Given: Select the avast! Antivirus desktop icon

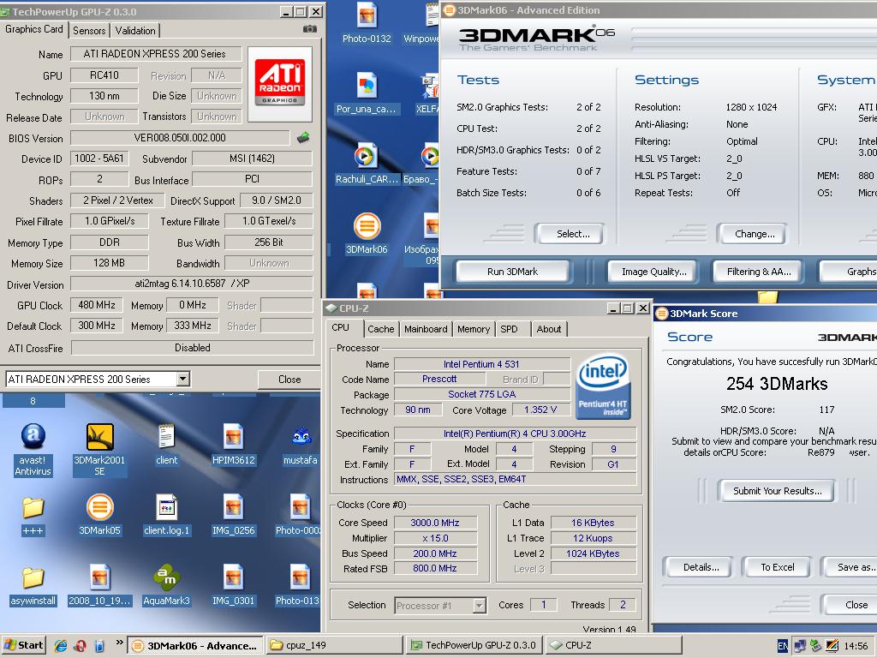Looking at the screenshot, I should pos(33,450).
